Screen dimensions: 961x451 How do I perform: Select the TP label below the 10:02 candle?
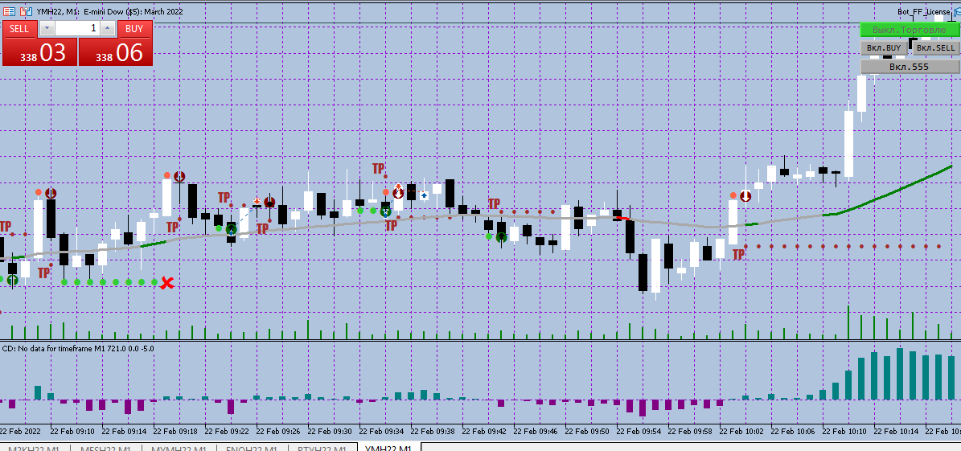(738, 254)
